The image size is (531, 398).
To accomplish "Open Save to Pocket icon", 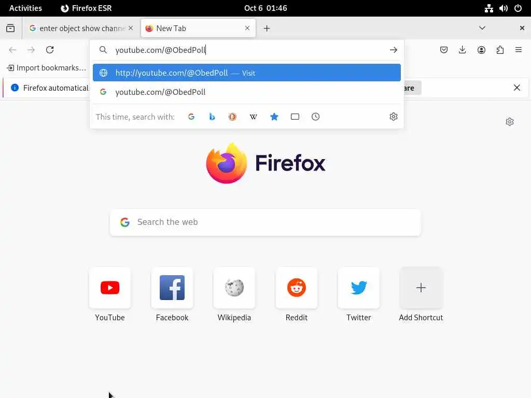I will [444, 50].
